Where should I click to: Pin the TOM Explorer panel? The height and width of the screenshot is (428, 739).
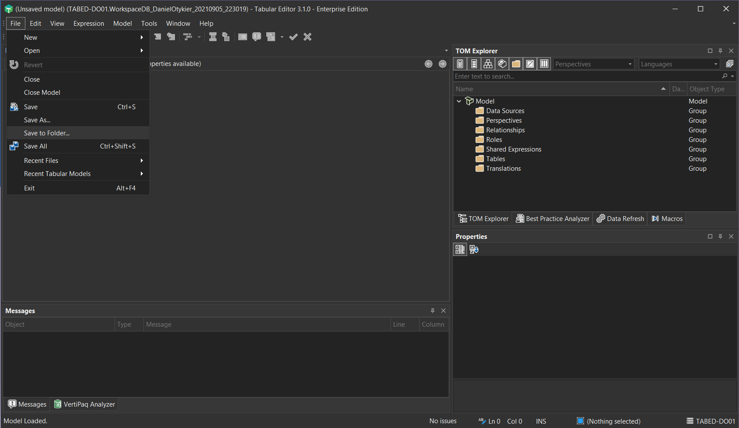click(x=720, y=51)
